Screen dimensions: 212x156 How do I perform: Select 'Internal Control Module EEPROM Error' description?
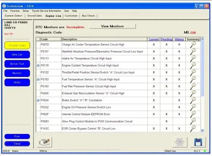pos(86,114)
